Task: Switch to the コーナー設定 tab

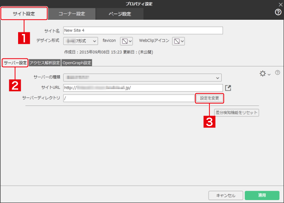Action: (72, 14)
